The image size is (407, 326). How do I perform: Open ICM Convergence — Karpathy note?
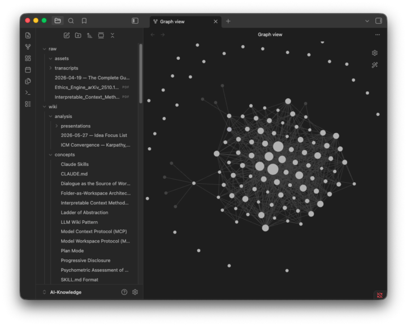[x=95, y=145]
